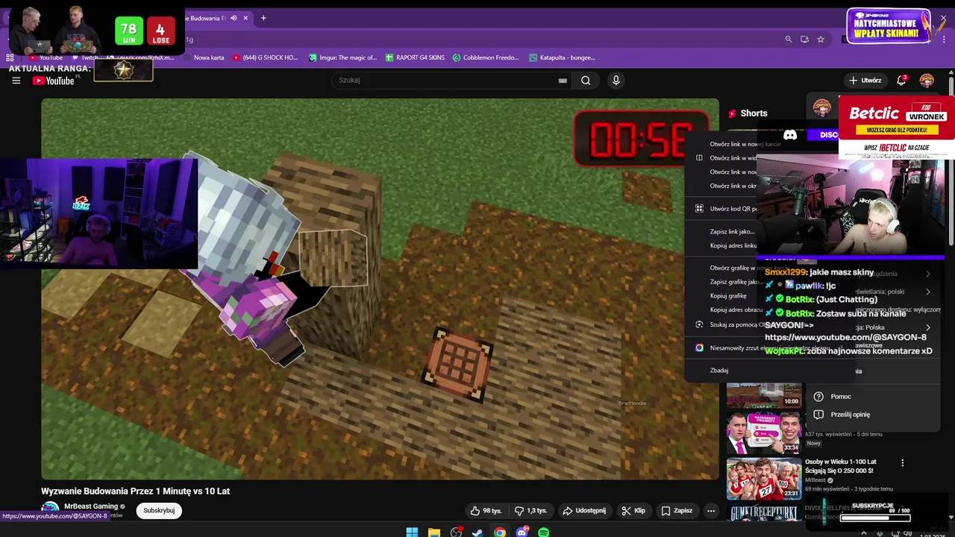The height and width of the screenshot is (537, 955).
Task: Click the Klip button
Action: [633, 511]
